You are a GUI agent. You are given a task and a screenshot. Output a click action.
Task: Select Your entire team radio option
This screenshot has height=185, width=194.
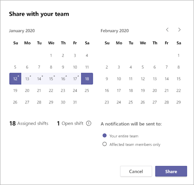104,136
